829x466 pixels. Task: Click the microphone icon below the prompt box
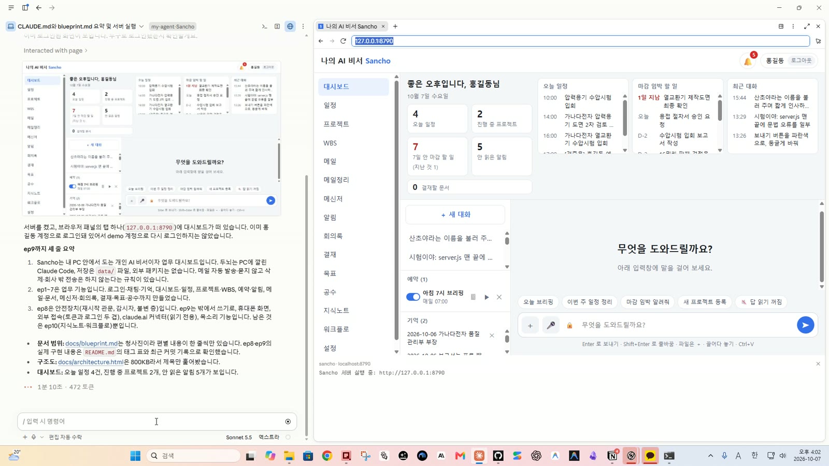pyautogui.click(x=34, y=437)
